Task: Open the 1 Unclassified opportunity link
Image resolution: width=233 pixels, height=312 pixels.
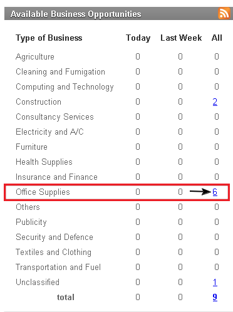Action: point(215,282)
